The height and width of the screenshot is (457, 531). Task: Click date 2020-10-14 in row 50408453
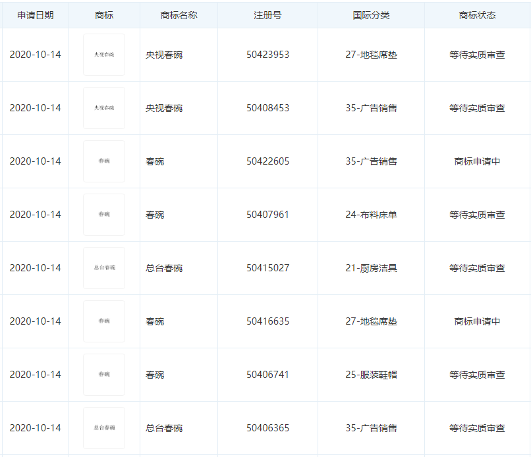click(x=35, y=108)
